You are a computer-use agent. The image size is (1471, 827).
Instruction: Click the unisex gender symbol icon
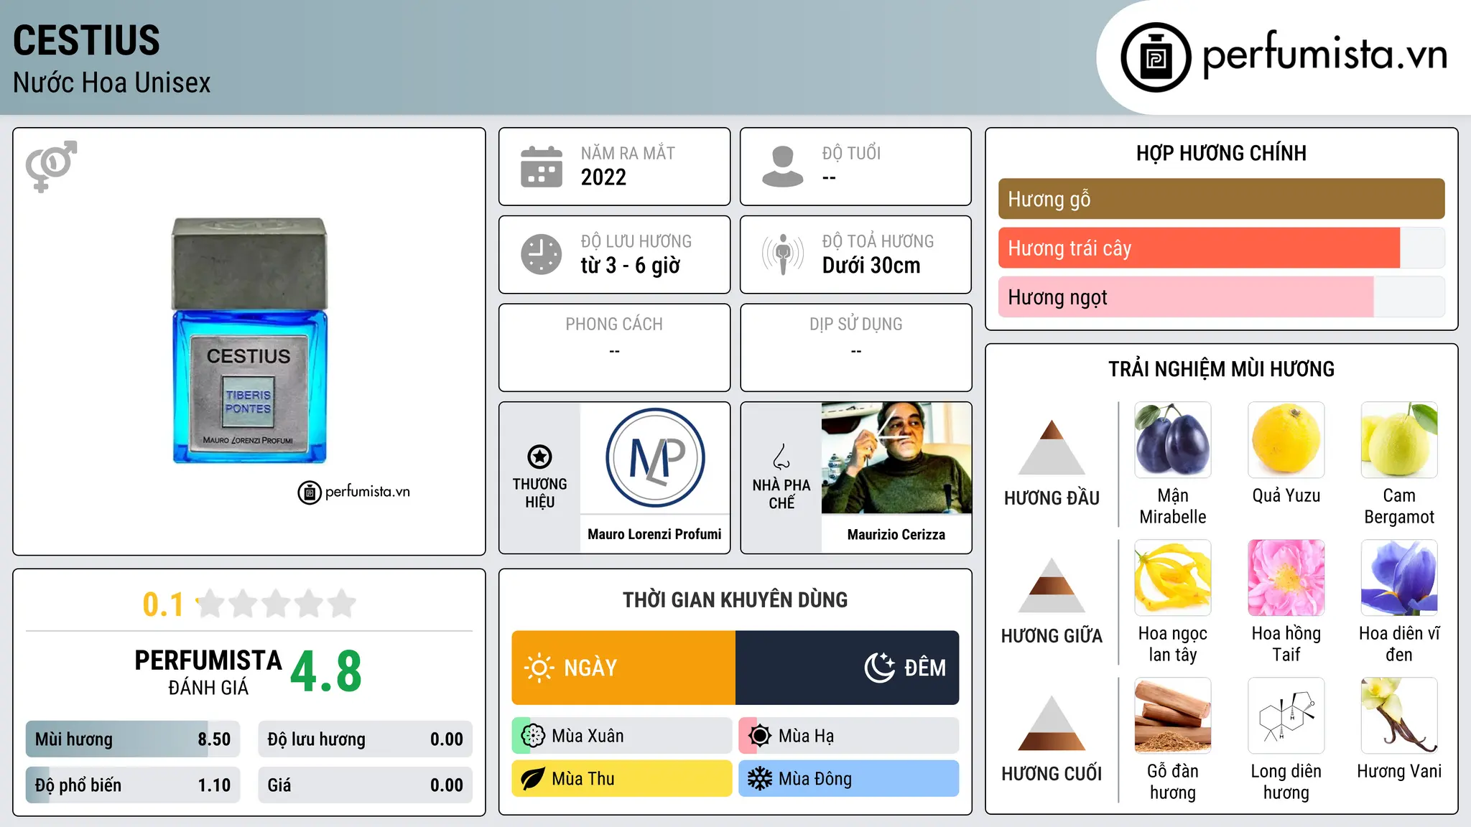pos(51,167)
